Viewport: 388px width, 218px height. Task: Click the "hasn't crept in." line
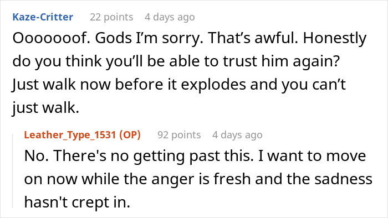(77, 202)
